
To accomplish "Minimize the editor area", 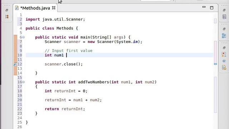I will coord(204,7).
